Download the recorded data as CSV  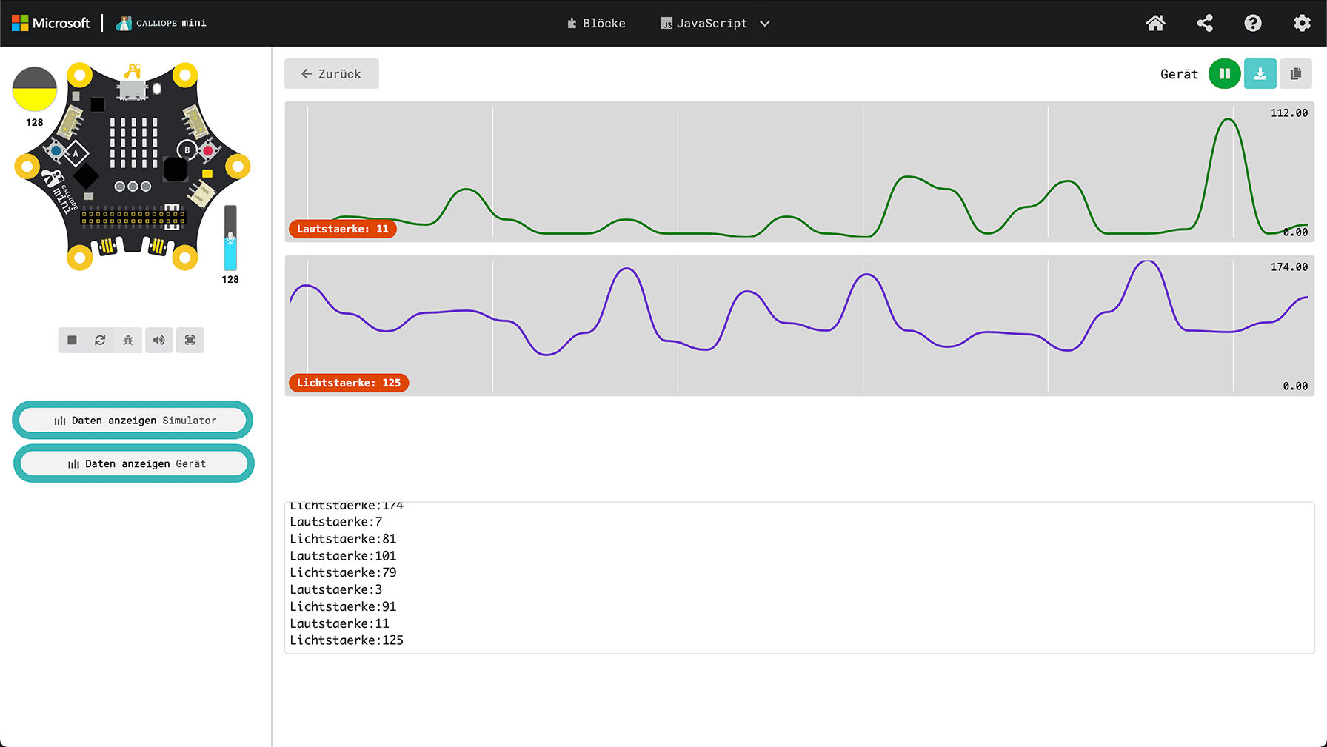(1260, 74)
